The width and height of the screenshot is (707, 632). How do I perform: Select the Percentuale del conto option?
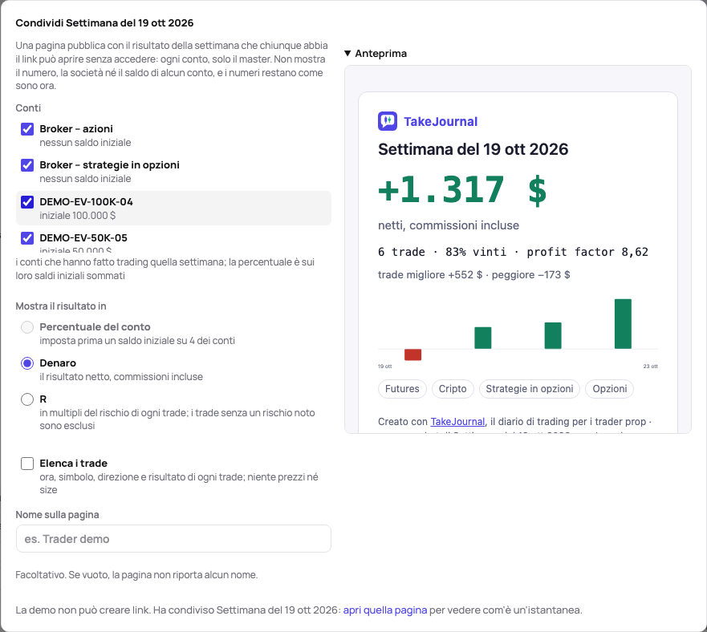(27, 327)
